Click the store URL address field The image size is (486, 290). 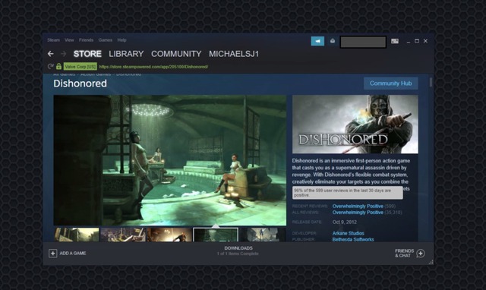click(153, 67)
